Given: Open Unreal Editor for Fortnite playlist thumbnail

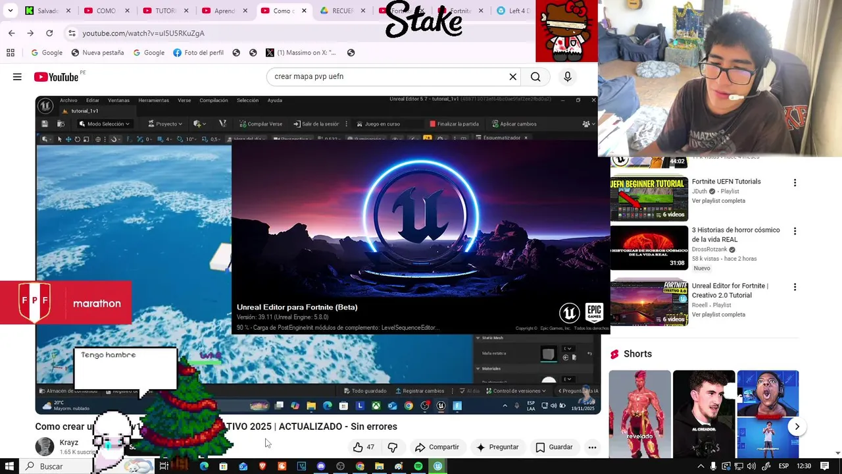Looking at the screenshot, I should click(x=649, y=303).
